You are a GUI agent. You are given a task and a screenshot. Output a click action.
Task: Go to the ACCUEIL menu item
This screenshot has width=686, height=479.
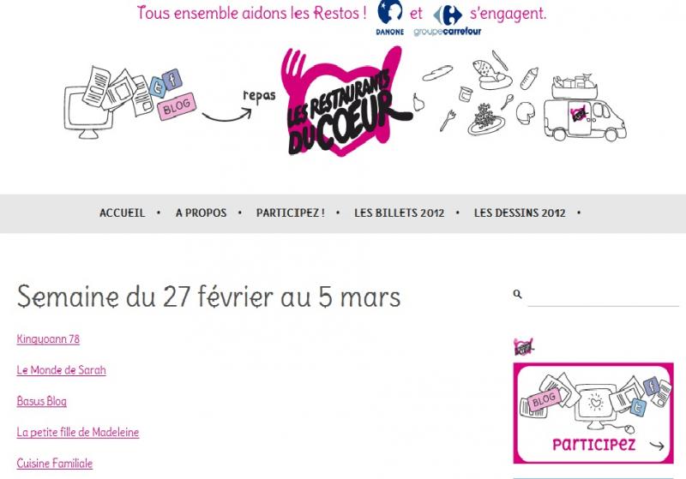click(122, 213)
